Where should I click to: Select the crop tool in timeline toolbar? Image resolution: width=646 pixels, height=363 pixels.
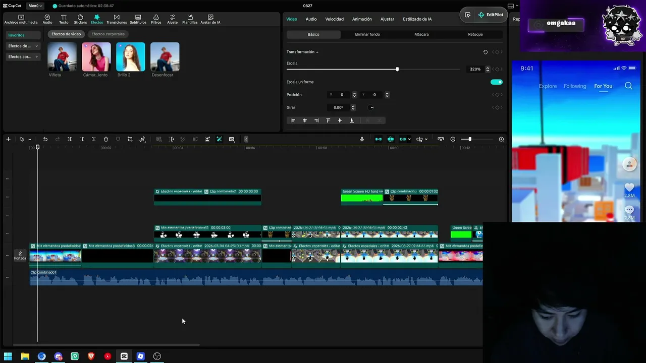(x=130, y=139)
